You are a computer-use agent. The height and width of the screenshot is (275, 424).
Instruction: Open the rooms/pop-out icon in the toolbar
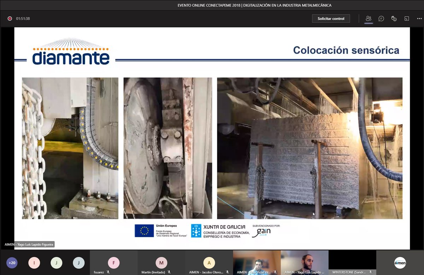(407, 18)
